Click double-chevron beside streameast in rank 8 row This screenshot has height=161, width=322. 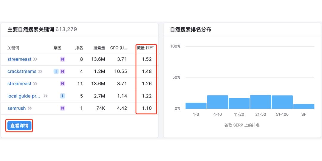35,59
